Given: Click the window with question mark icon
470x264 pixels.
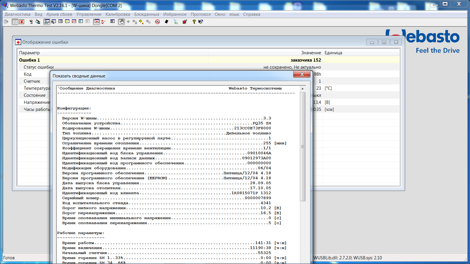Looking at the screenshot, I should 67,22.
